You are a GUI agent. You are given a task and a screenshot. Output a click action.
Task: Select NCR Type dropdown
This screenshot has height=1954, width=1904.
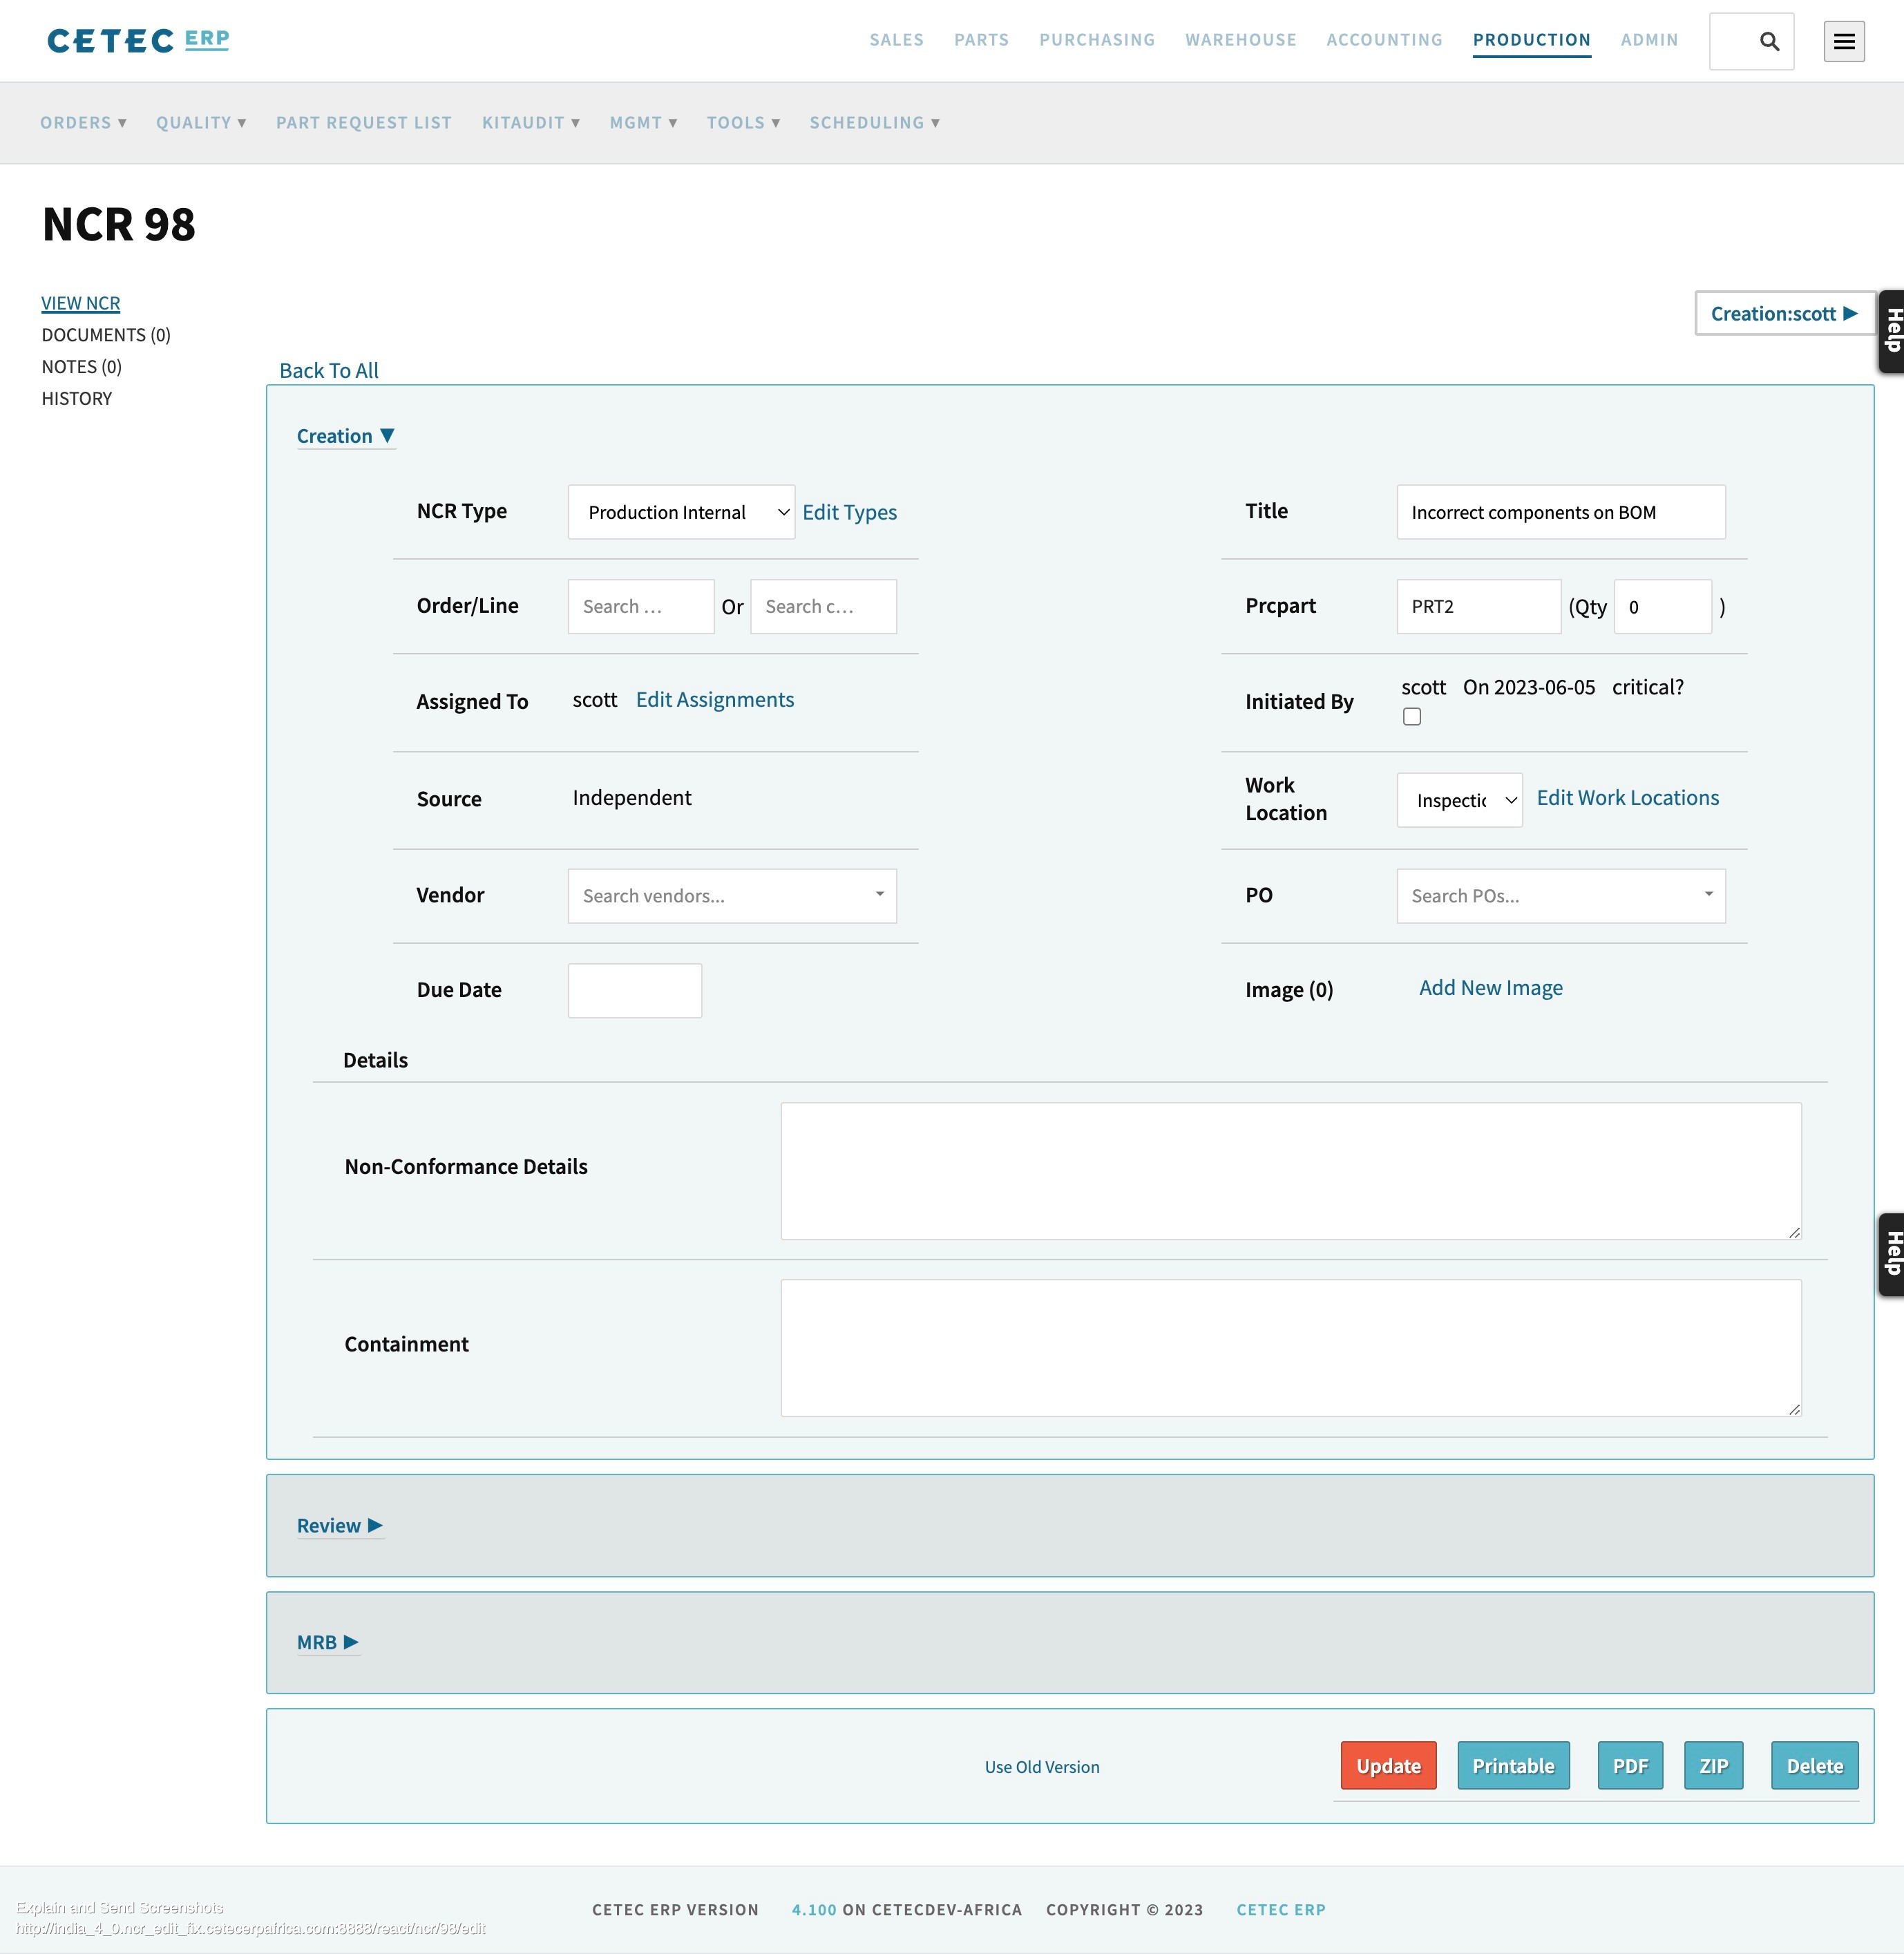[x=680, y=511]
